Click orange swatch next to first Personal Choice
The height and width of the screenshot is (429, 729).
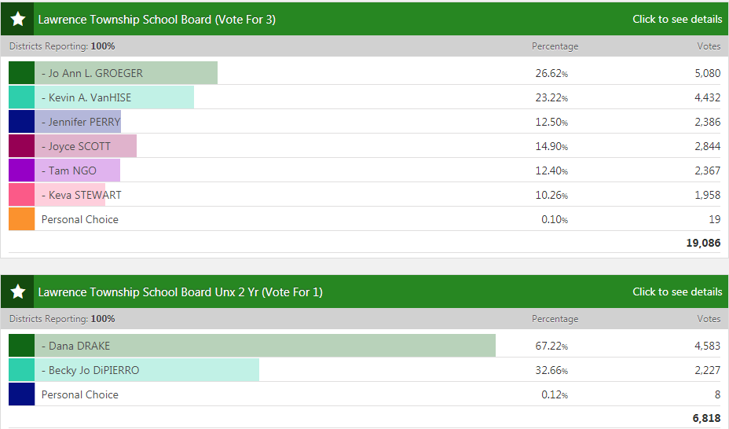[21, 219]
